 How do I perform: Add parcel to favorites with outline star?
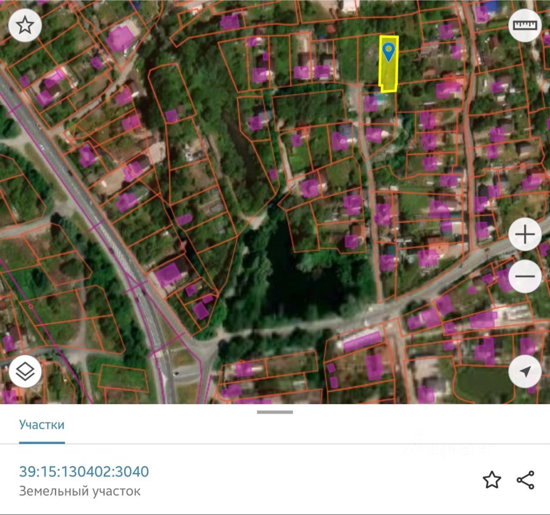coord(492,480)
